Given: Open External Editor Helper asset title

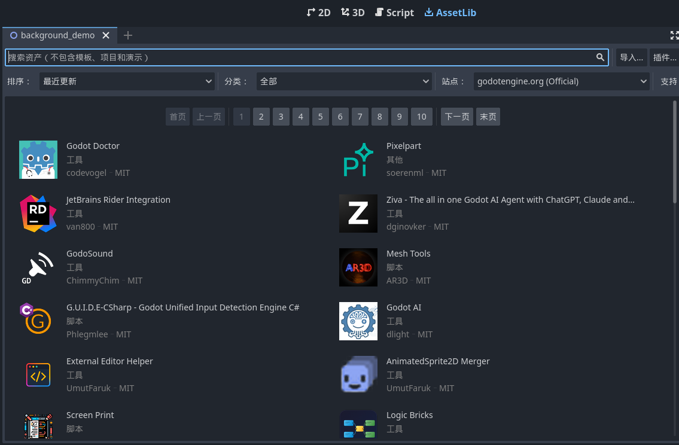Looking at the screenshot, I should (x=109, y=361).
